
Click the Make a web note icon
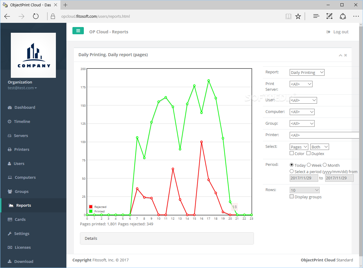pos(329,16)
